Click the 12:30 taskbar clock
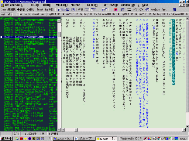The image size is (189, 141). tap(183, 139)
